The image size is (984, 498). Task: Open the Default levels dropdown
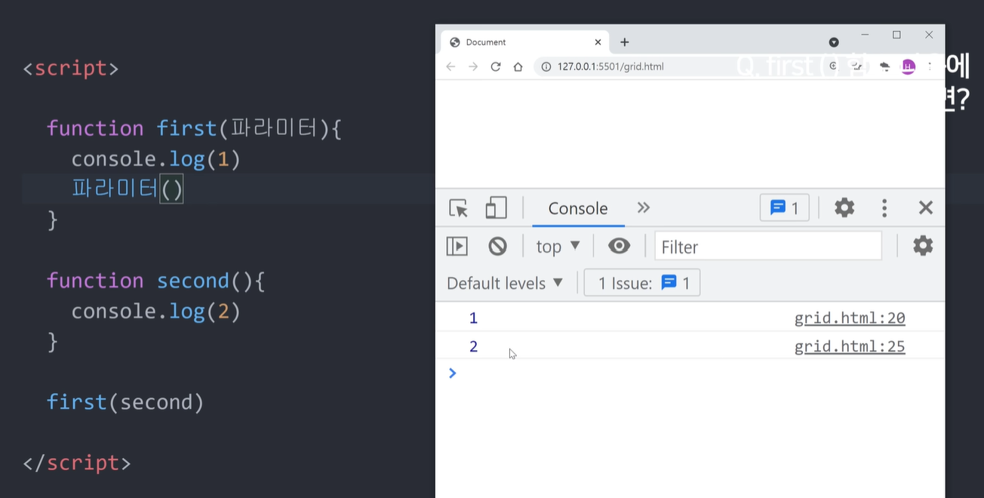point(505,284)
